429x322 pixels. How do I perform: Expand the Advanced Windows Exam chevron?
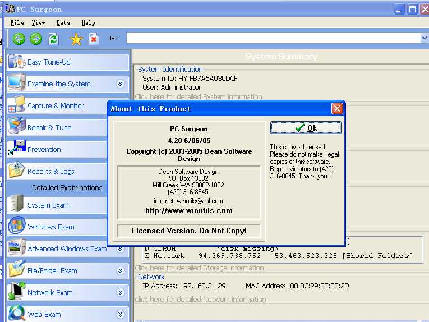pos(121,249)
